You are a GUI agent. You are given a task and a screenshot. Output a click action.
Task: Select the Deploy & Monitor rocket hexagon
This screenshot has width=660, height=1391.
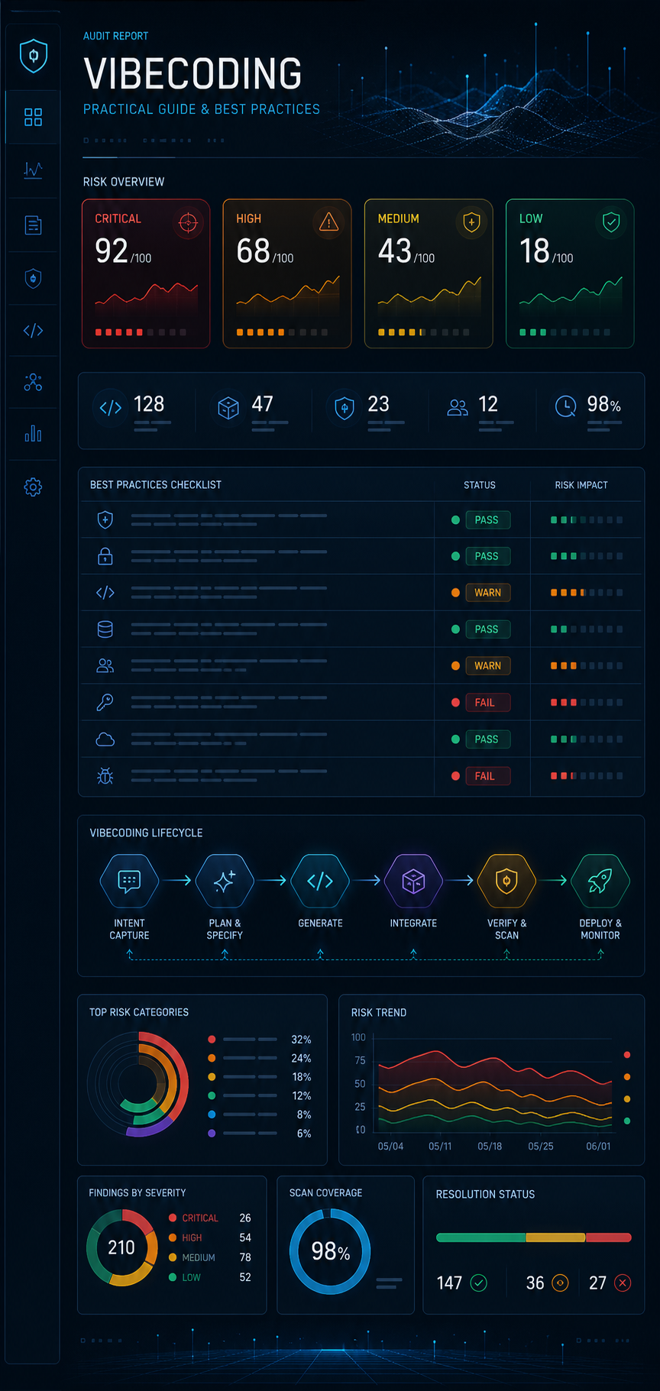[x=600, y=881]
